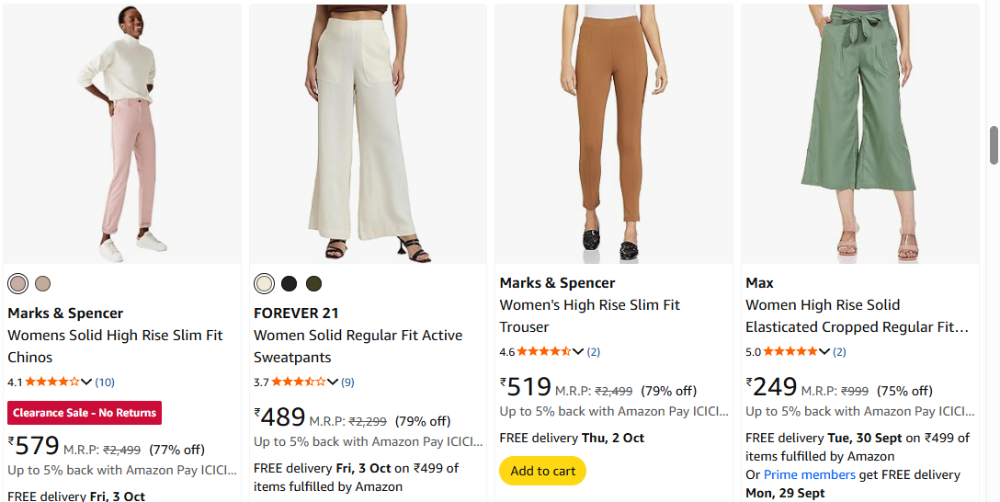Select the cream swatch for FOREVER 21 Sweatpants
The width and height of the screenshot is (1000, 502).
click(265, 283)
